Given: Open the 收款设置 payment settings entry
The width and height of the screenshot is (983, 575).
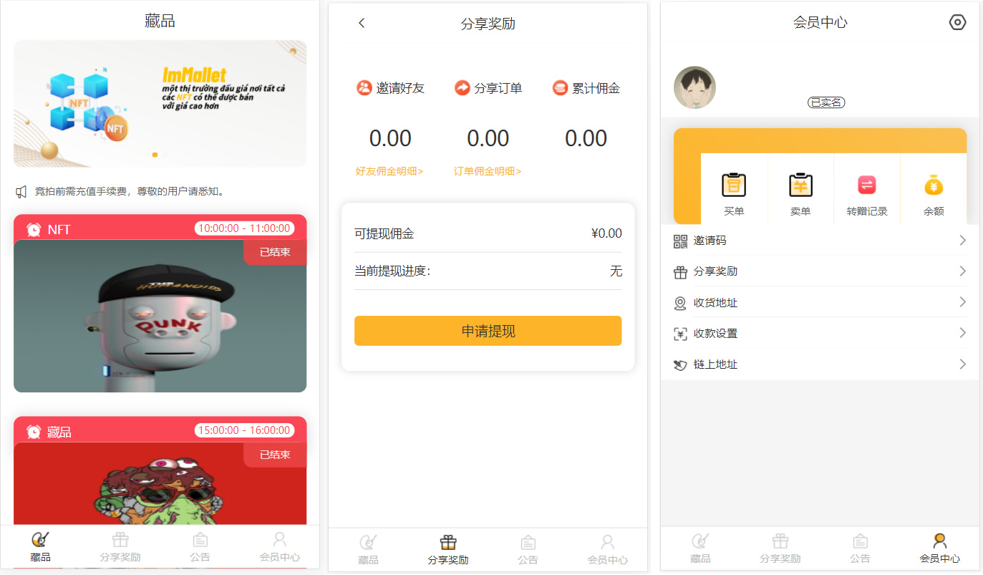Looking at the screenshot, I should 715,334.
